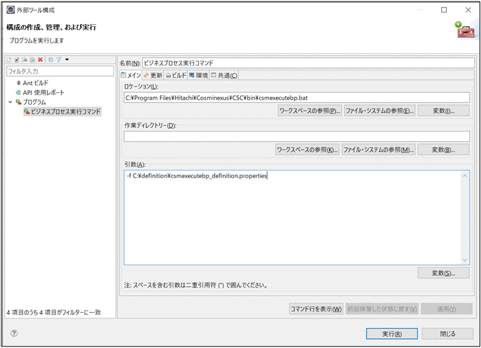Click the 適用 apply button
Image resolution: width=481 pixels, height=348 pixels.
click(447, 309)
